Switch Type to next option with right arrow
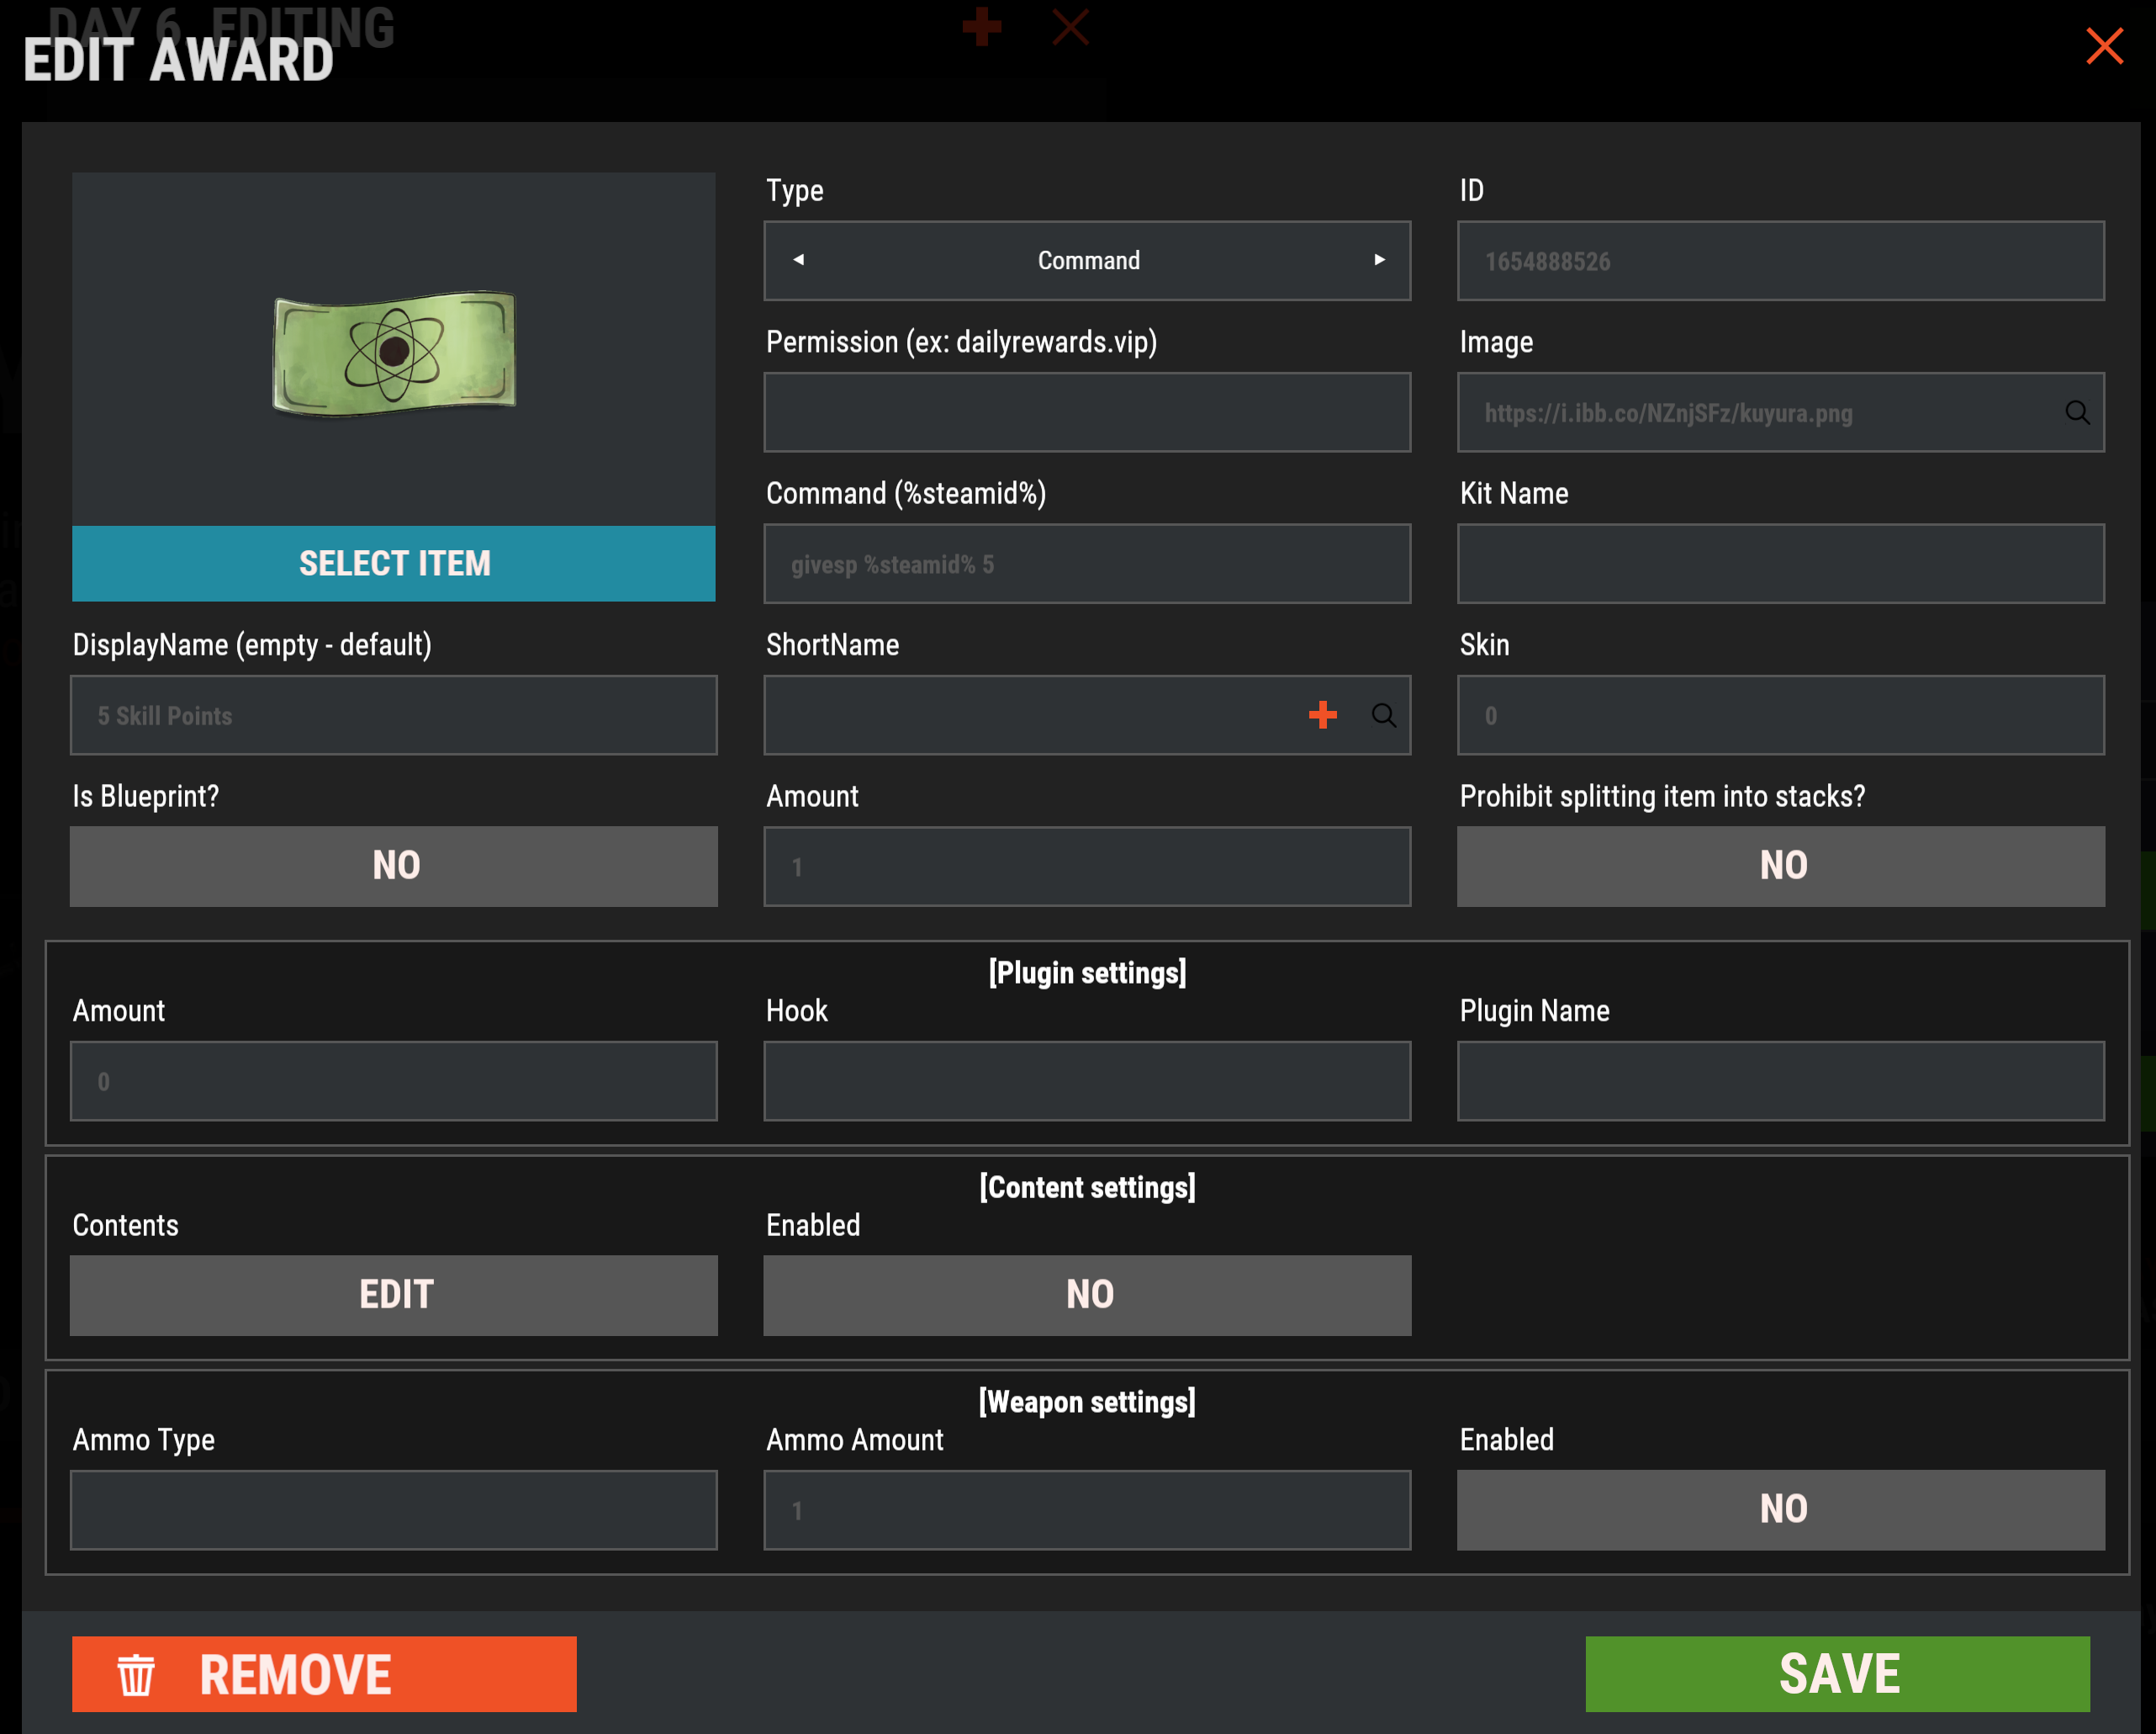2156x1734 pixels. point(1379,260)
